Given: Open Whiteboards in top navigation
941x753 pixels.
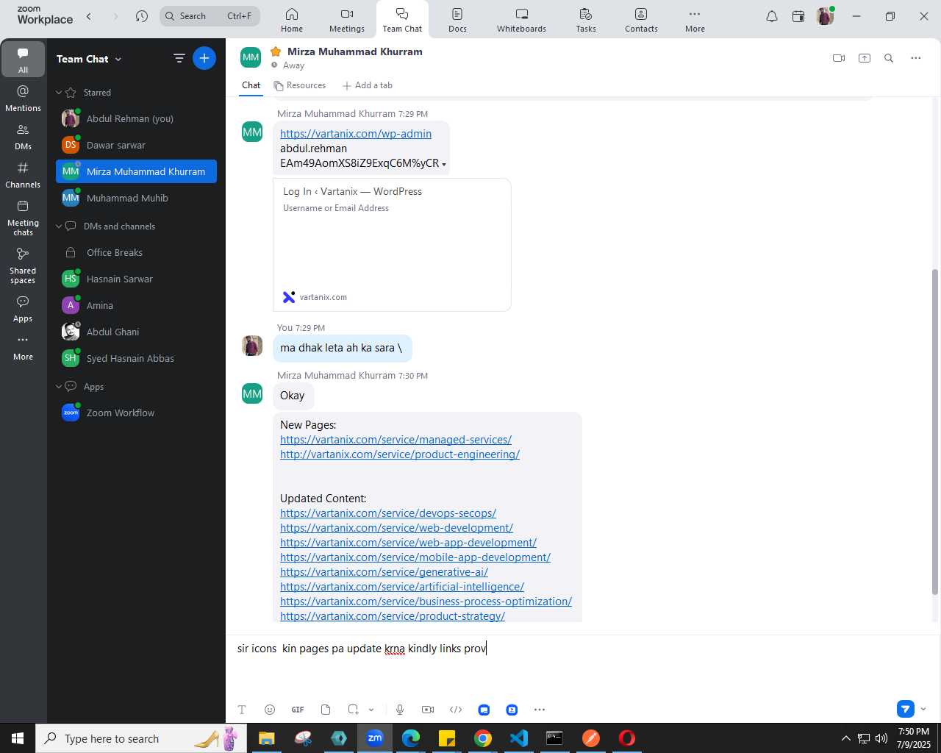Looking at the screenshot, I should point(521,20).
